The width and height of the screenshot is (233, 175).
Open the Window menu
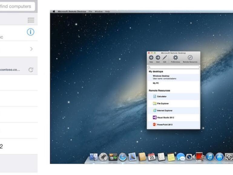(99, 12)
